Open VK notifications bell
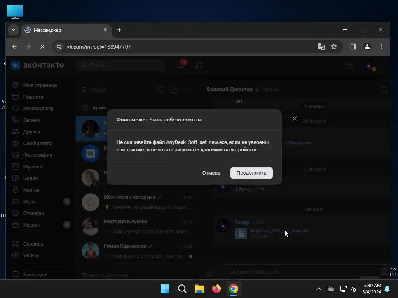Image resolution: width=398 pixels, height=298 pixels. [181, 65]
